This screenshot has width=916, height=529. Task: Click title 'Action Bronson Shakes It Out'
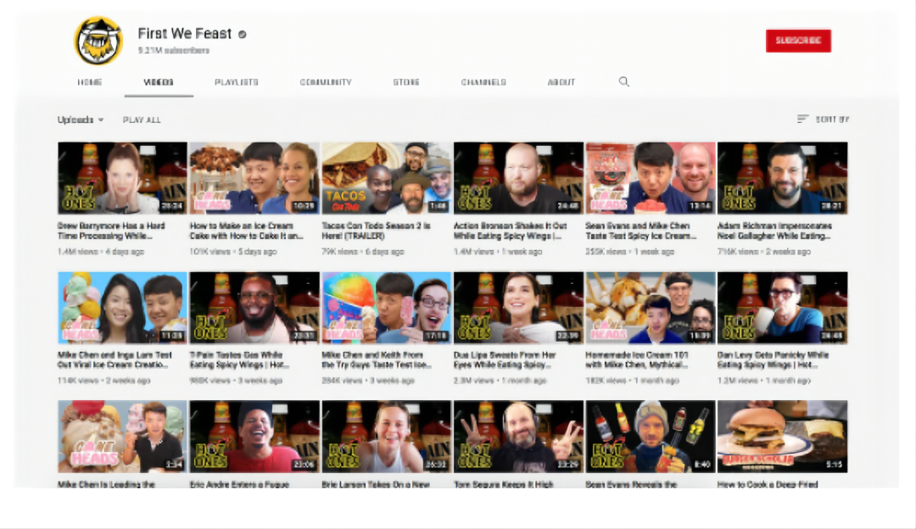point(510,231)
